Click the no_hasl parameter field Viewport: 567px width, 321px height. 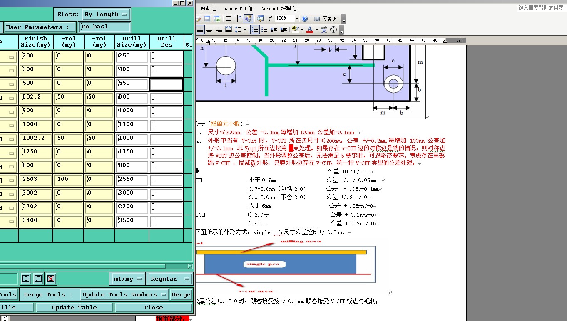click(104, 27)
